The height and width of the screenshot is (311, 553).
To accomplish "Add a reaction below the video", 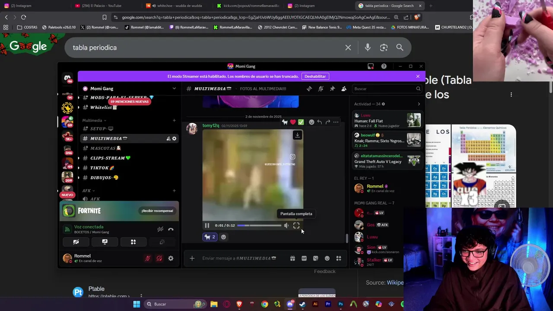I will coord(223,237).
